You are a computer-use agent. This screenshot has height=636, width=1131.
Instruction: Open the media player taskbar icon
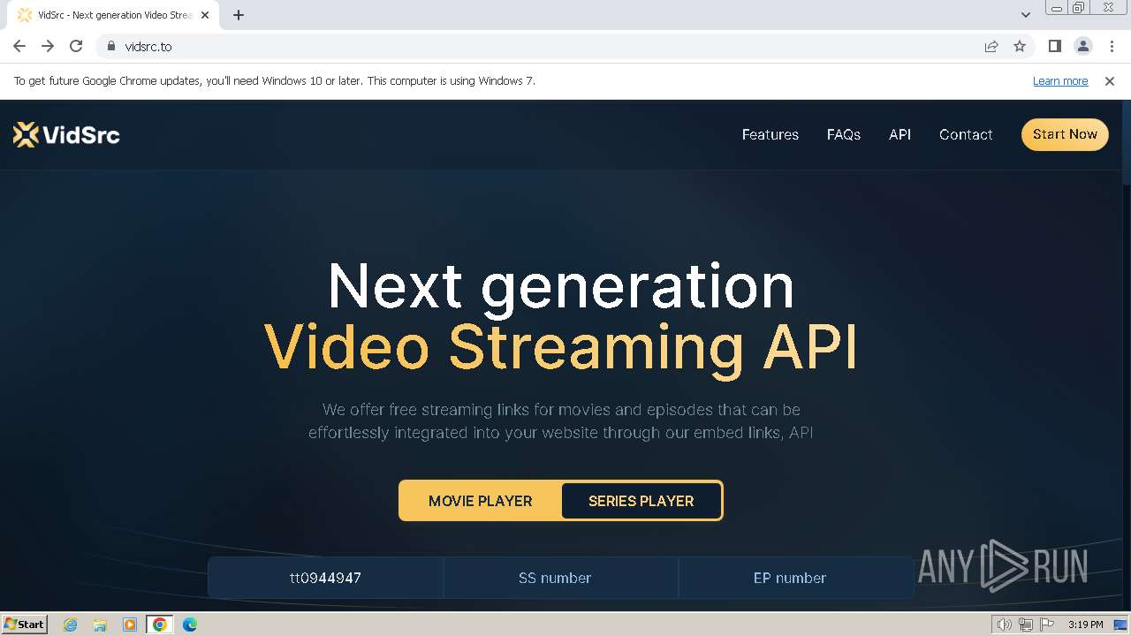[130, 625]
